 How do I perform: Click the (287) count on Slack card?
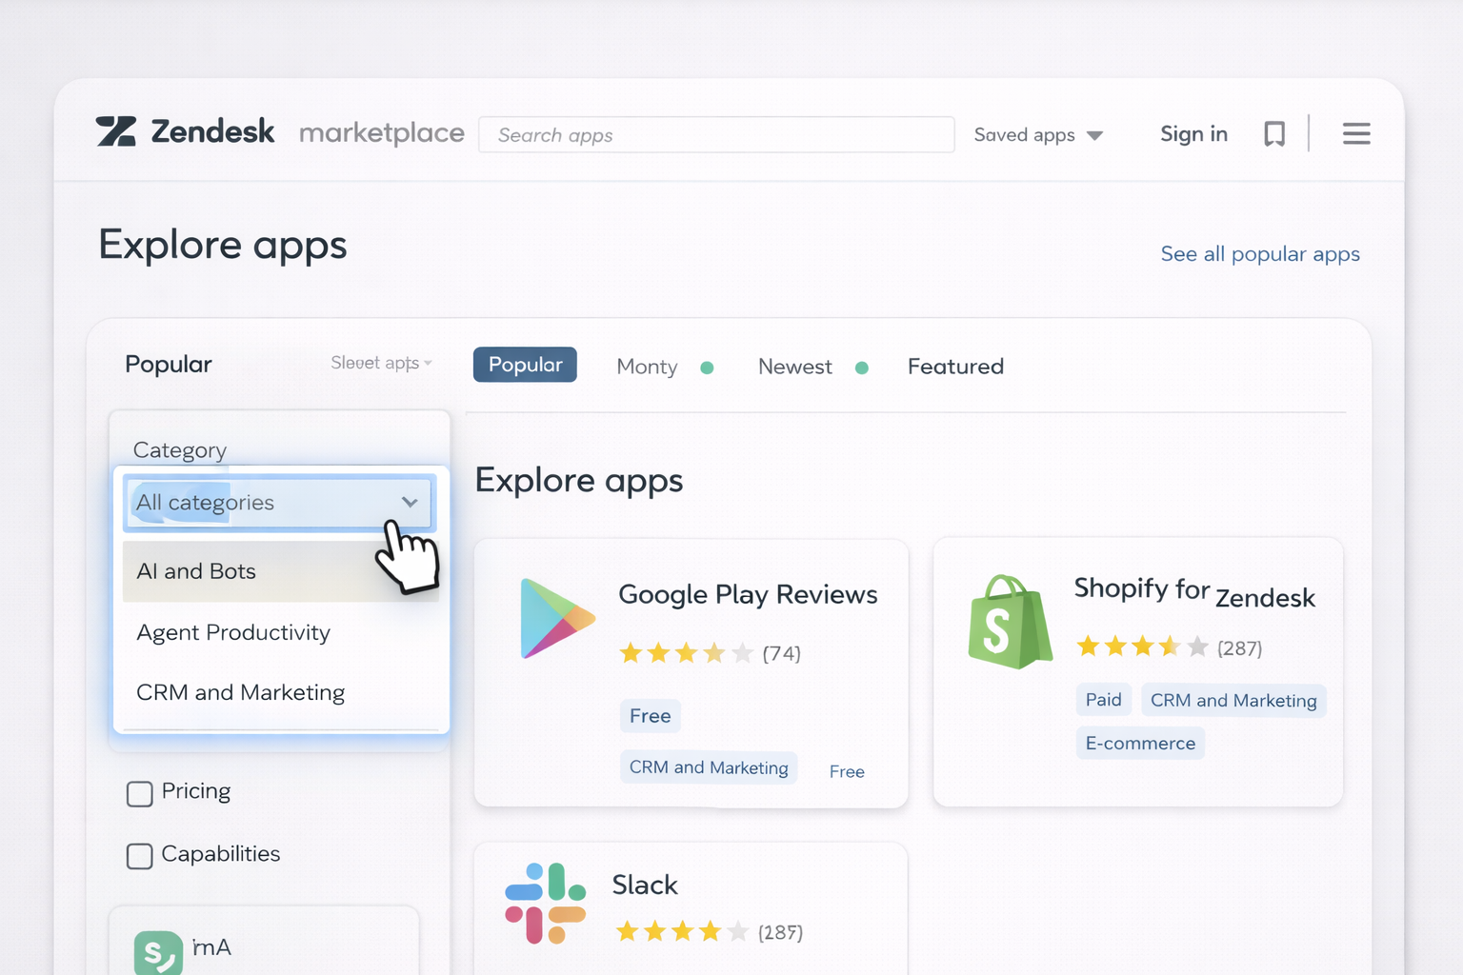pos(780,932)
